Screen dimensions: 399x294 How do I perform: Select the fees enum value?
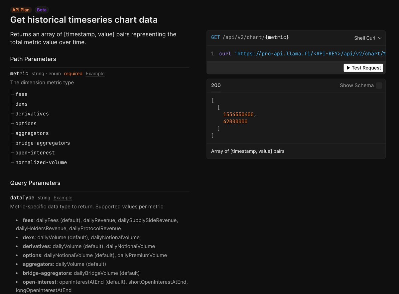pos(22,94)
